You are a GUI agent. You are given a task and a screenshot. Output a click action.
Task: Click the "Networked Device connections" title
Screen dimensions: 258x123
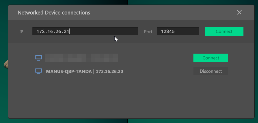54,13
